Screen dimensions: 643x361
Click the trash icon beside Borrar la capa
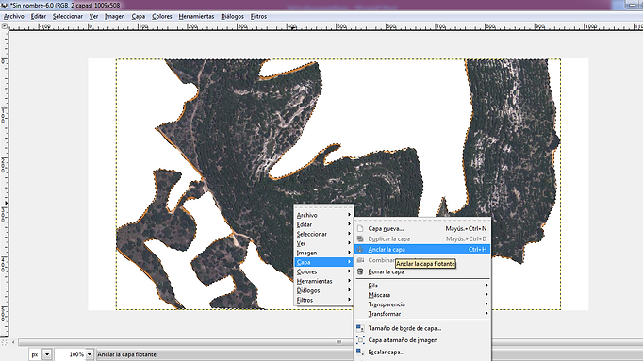point(360,271)
